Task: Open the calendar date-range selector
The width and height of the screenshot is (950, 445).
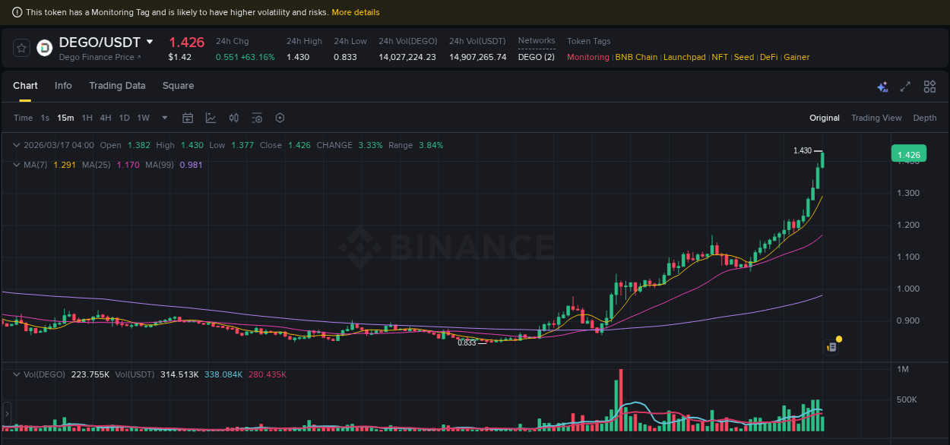Action: tap(188, 118)
